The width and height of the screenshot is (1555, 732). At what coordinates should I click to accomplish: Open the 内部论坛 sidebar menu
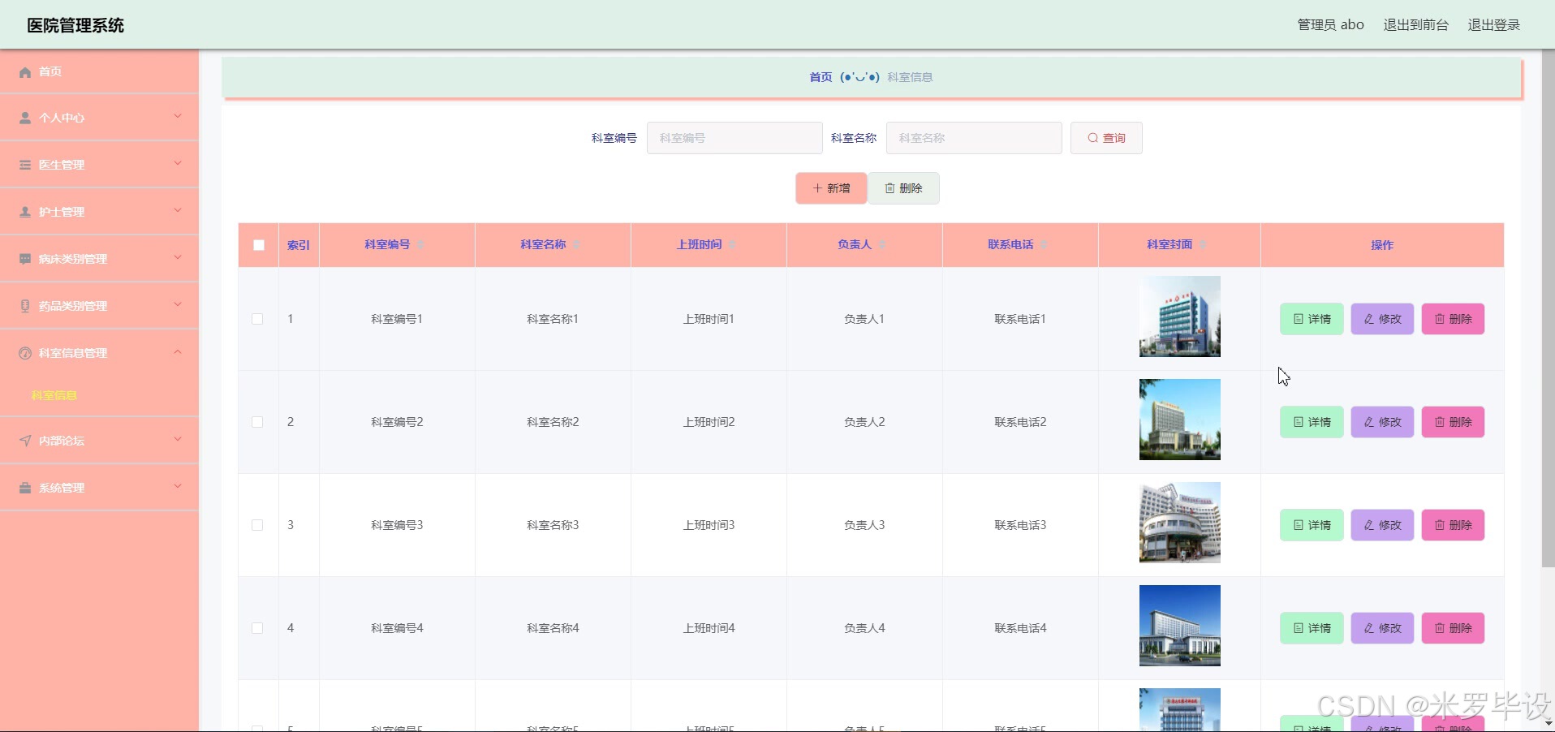99,441
